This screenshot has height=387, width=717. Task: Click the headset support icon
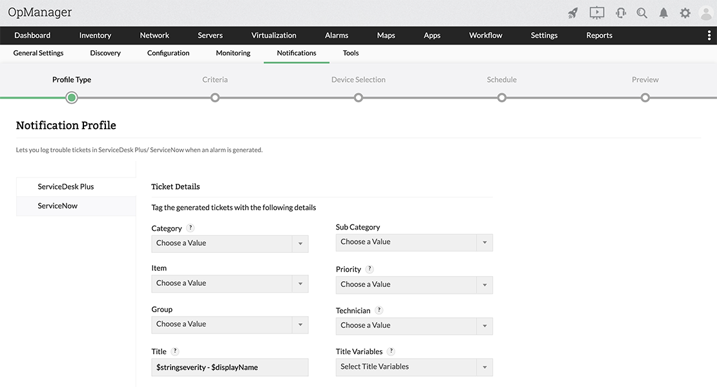(x=621, y=13)
